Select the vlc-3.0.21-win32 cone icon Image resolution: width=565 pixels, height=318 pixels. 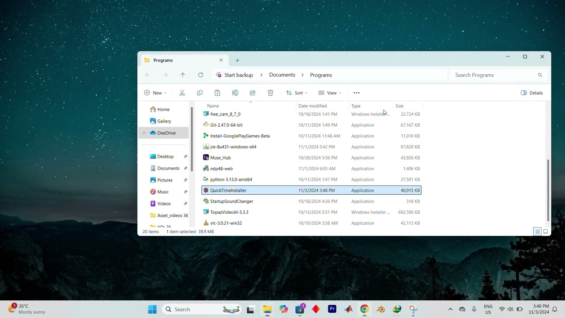[x=206, y=223]
